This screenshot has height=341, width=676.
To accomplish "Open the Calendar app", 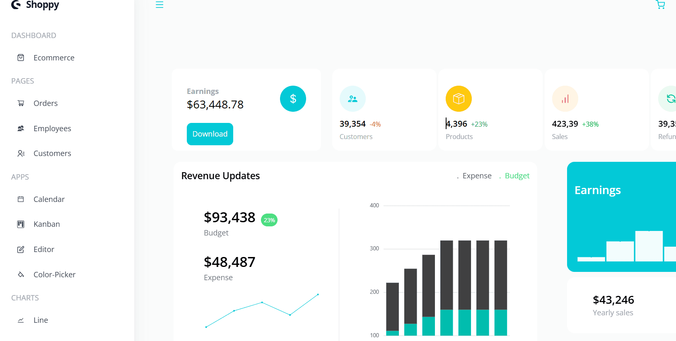I will tap(49, 199).
